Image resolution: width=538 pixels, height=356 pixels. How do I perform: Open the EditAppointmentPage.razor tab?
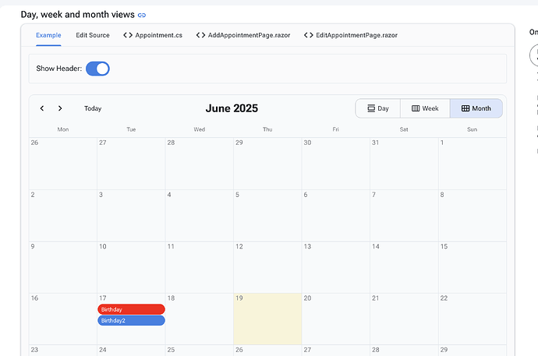coord(351,35)
